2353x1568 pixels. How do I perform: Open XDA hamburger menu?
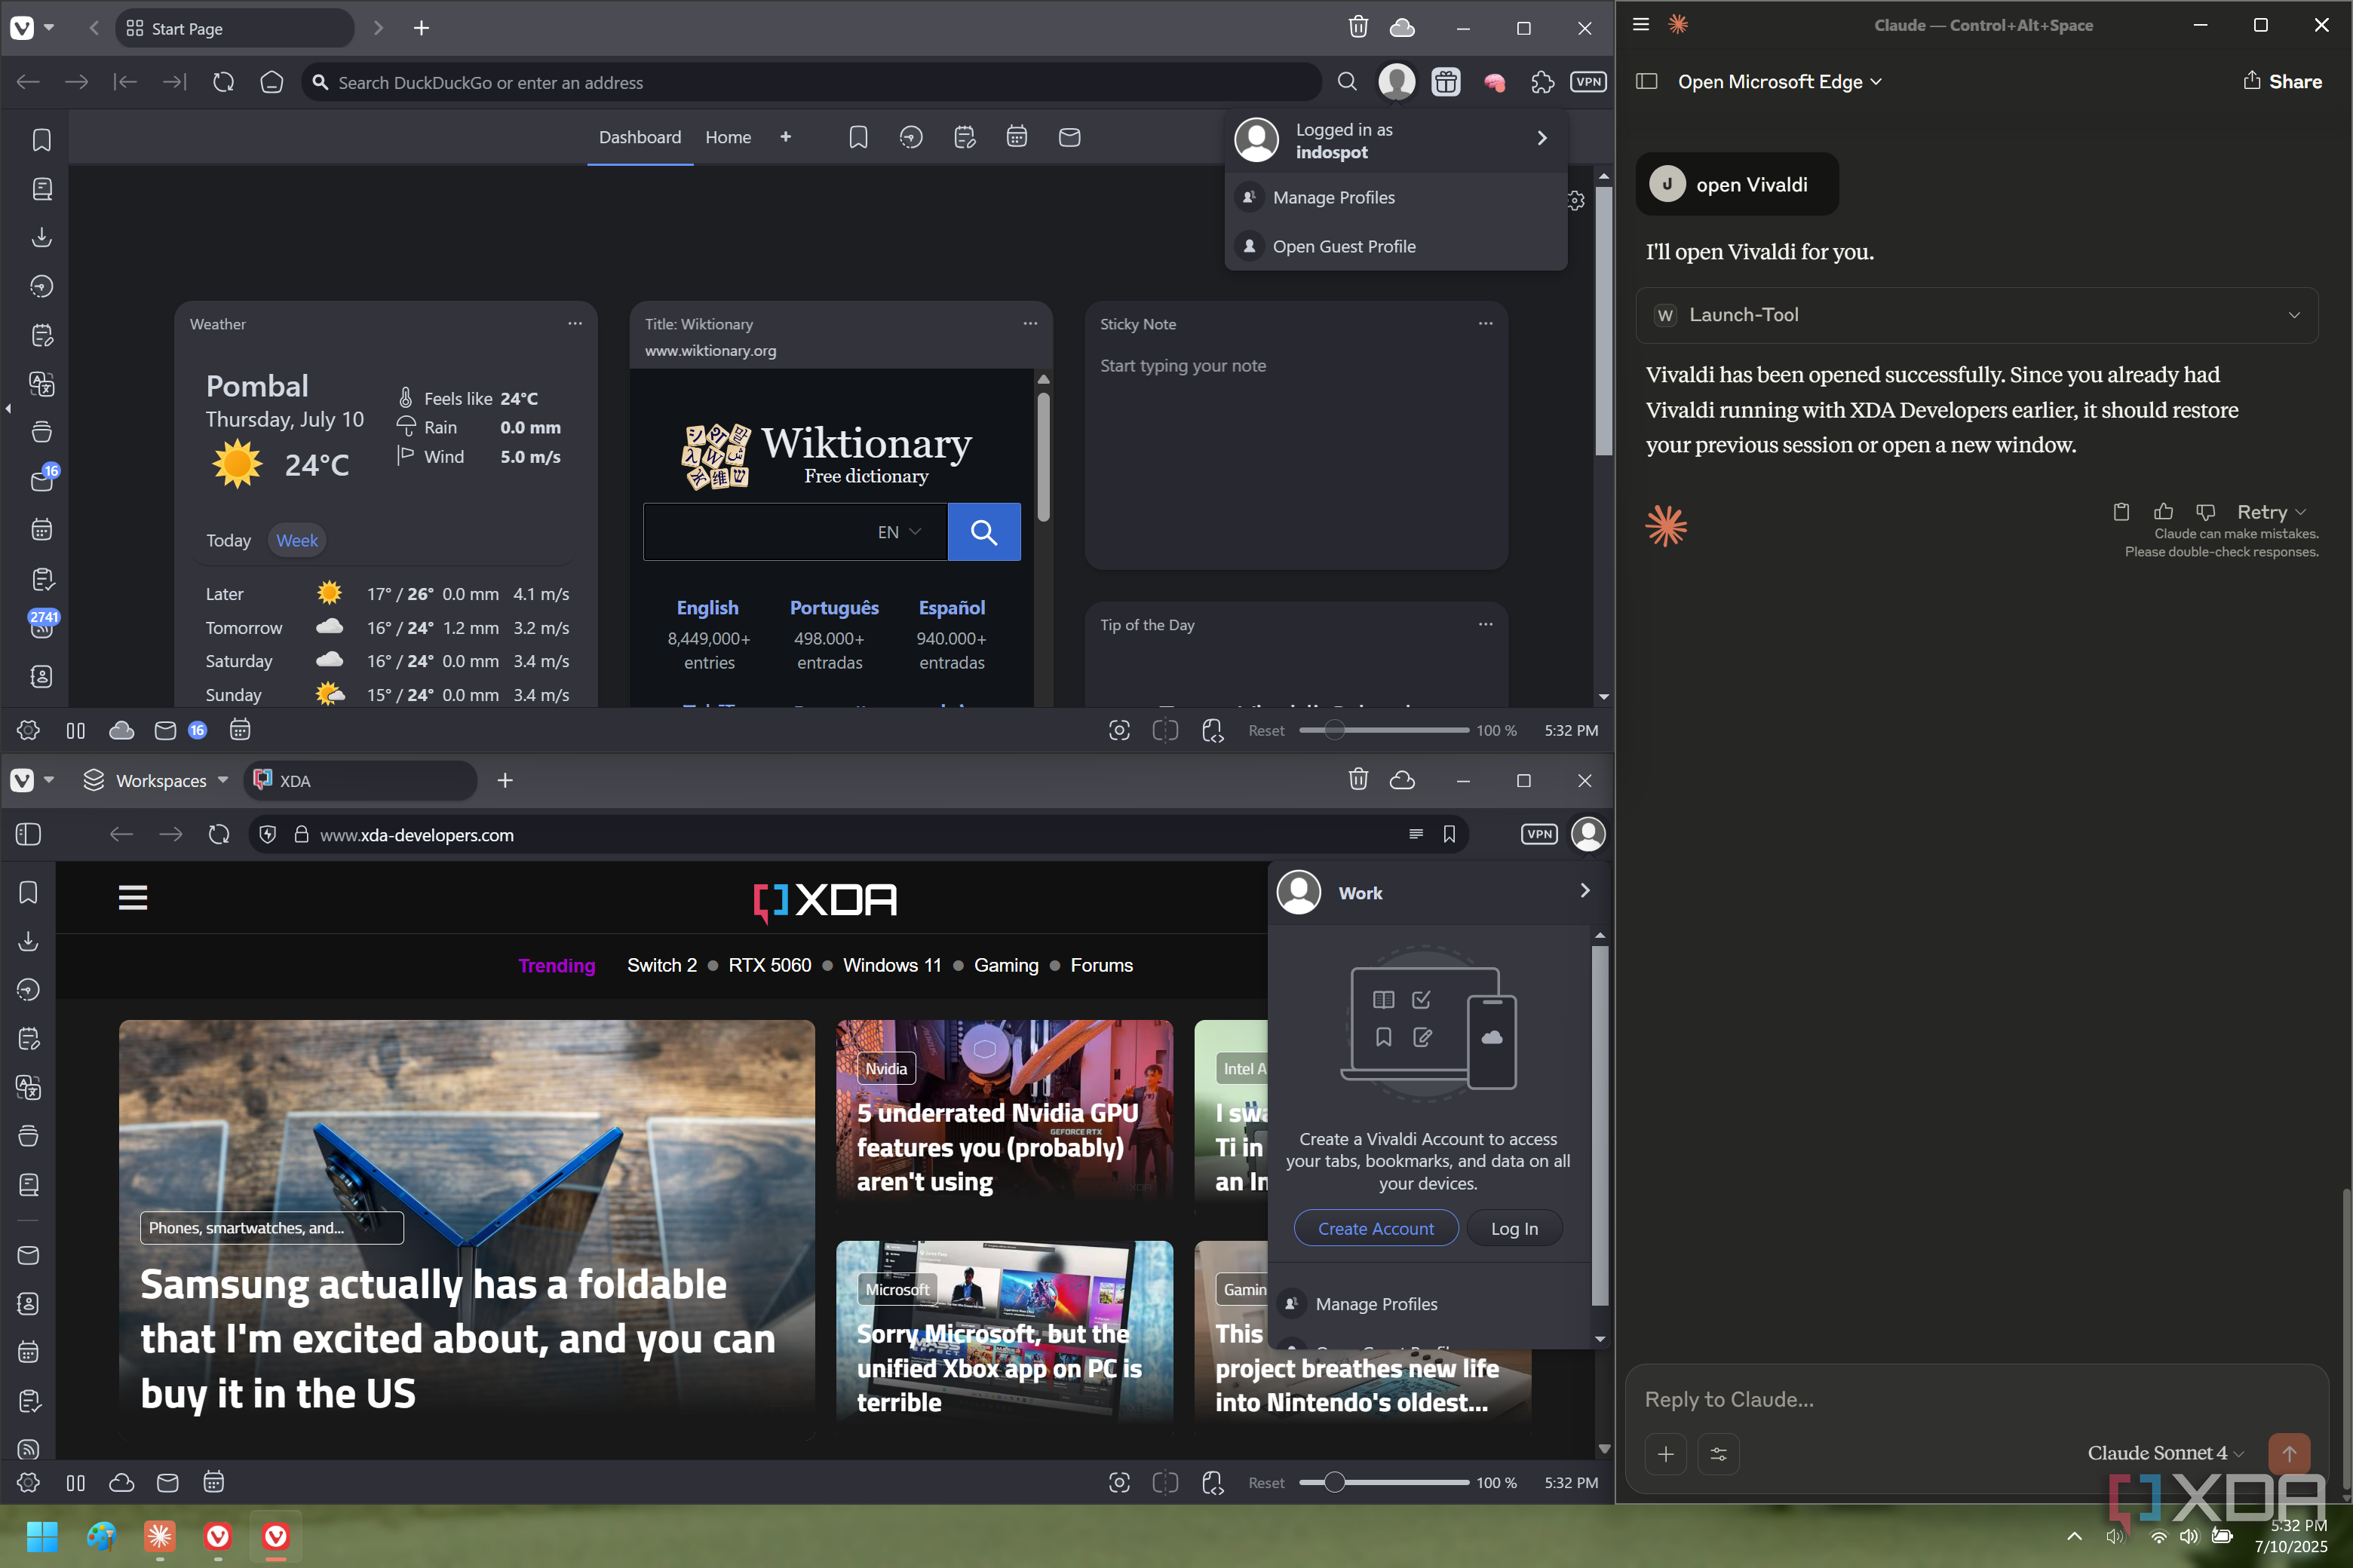tap(133, 897)
